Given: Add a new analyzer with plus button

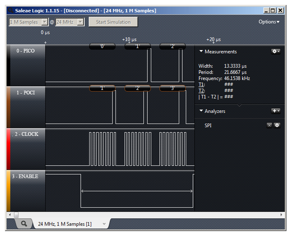Looking at the screenshot, I should click(x=276, y=111).
